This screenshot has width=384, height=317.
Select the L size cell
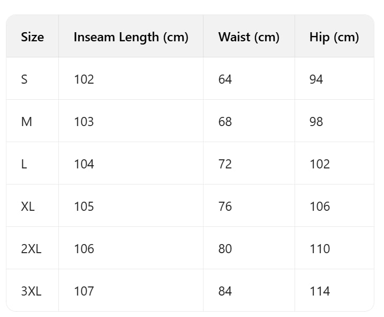(24, 164)
